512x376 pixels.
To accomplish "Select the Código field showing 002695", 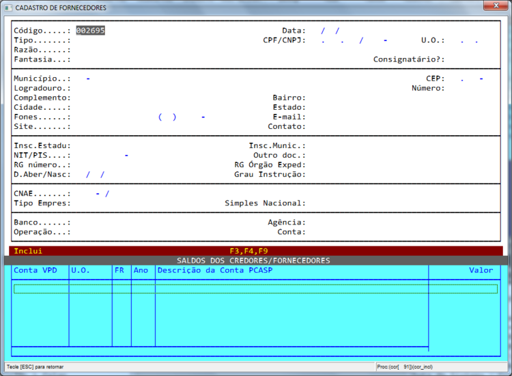I will (90, 30).
